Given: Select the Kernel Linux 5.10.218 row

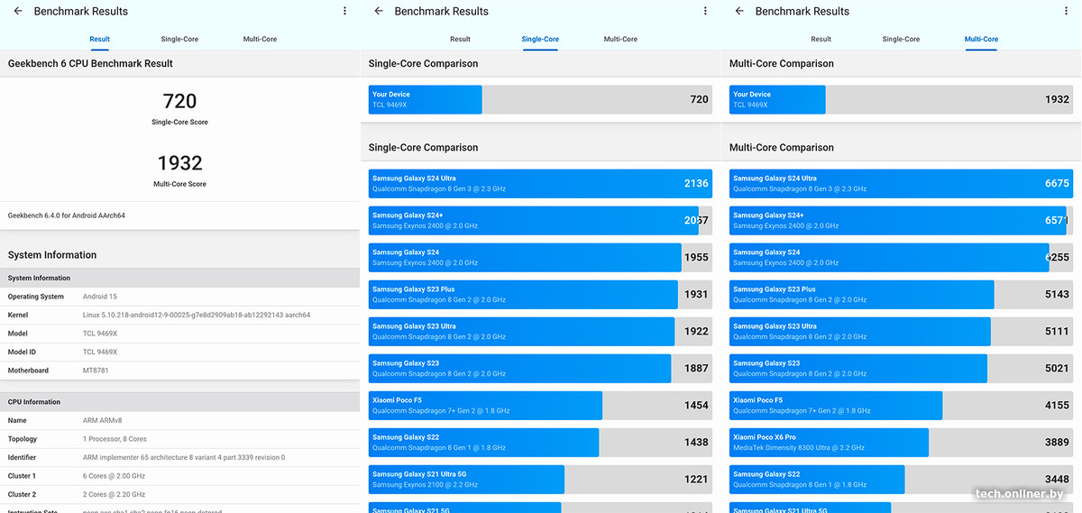Looking at the screenshot, I should [180, 315].
